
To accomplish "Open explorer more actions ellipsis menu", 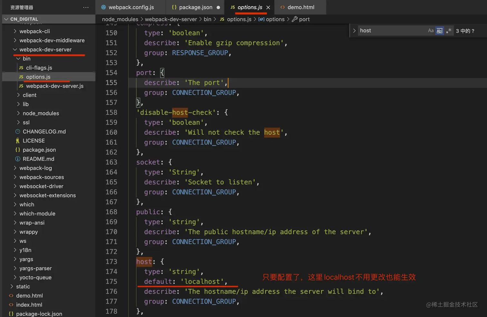I will pos(86,7).
